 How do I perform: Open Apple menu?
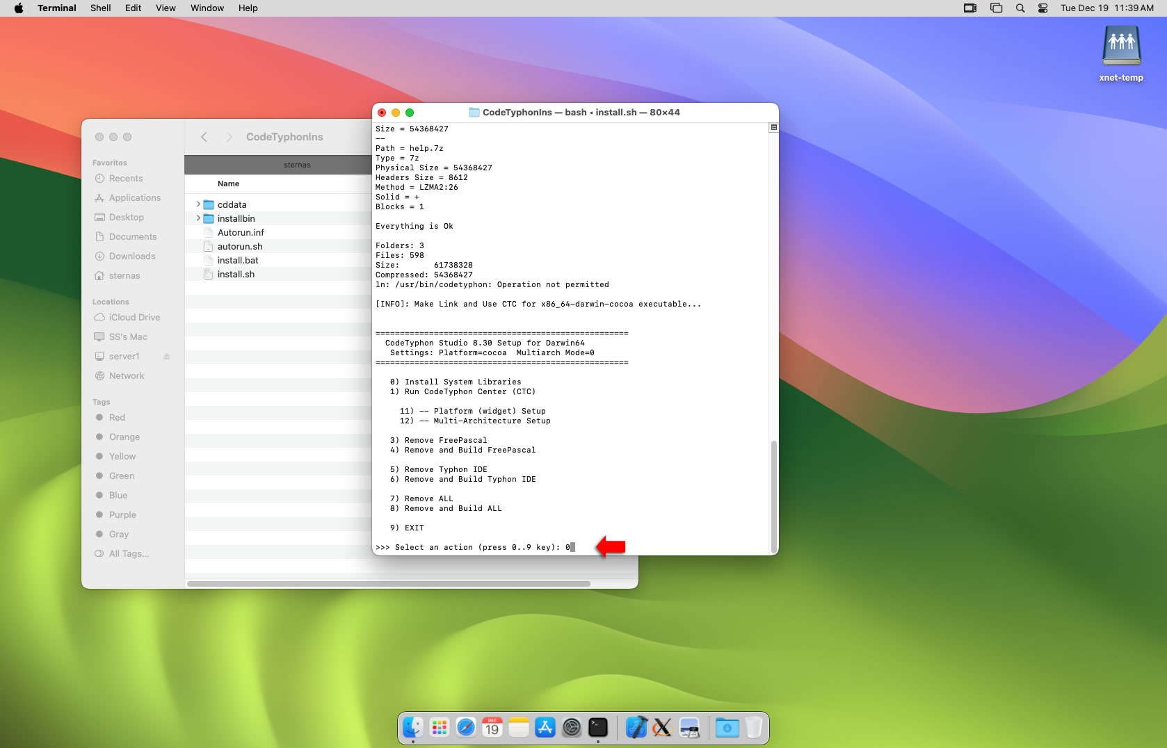pyautogui.click(x=19, y=8)
